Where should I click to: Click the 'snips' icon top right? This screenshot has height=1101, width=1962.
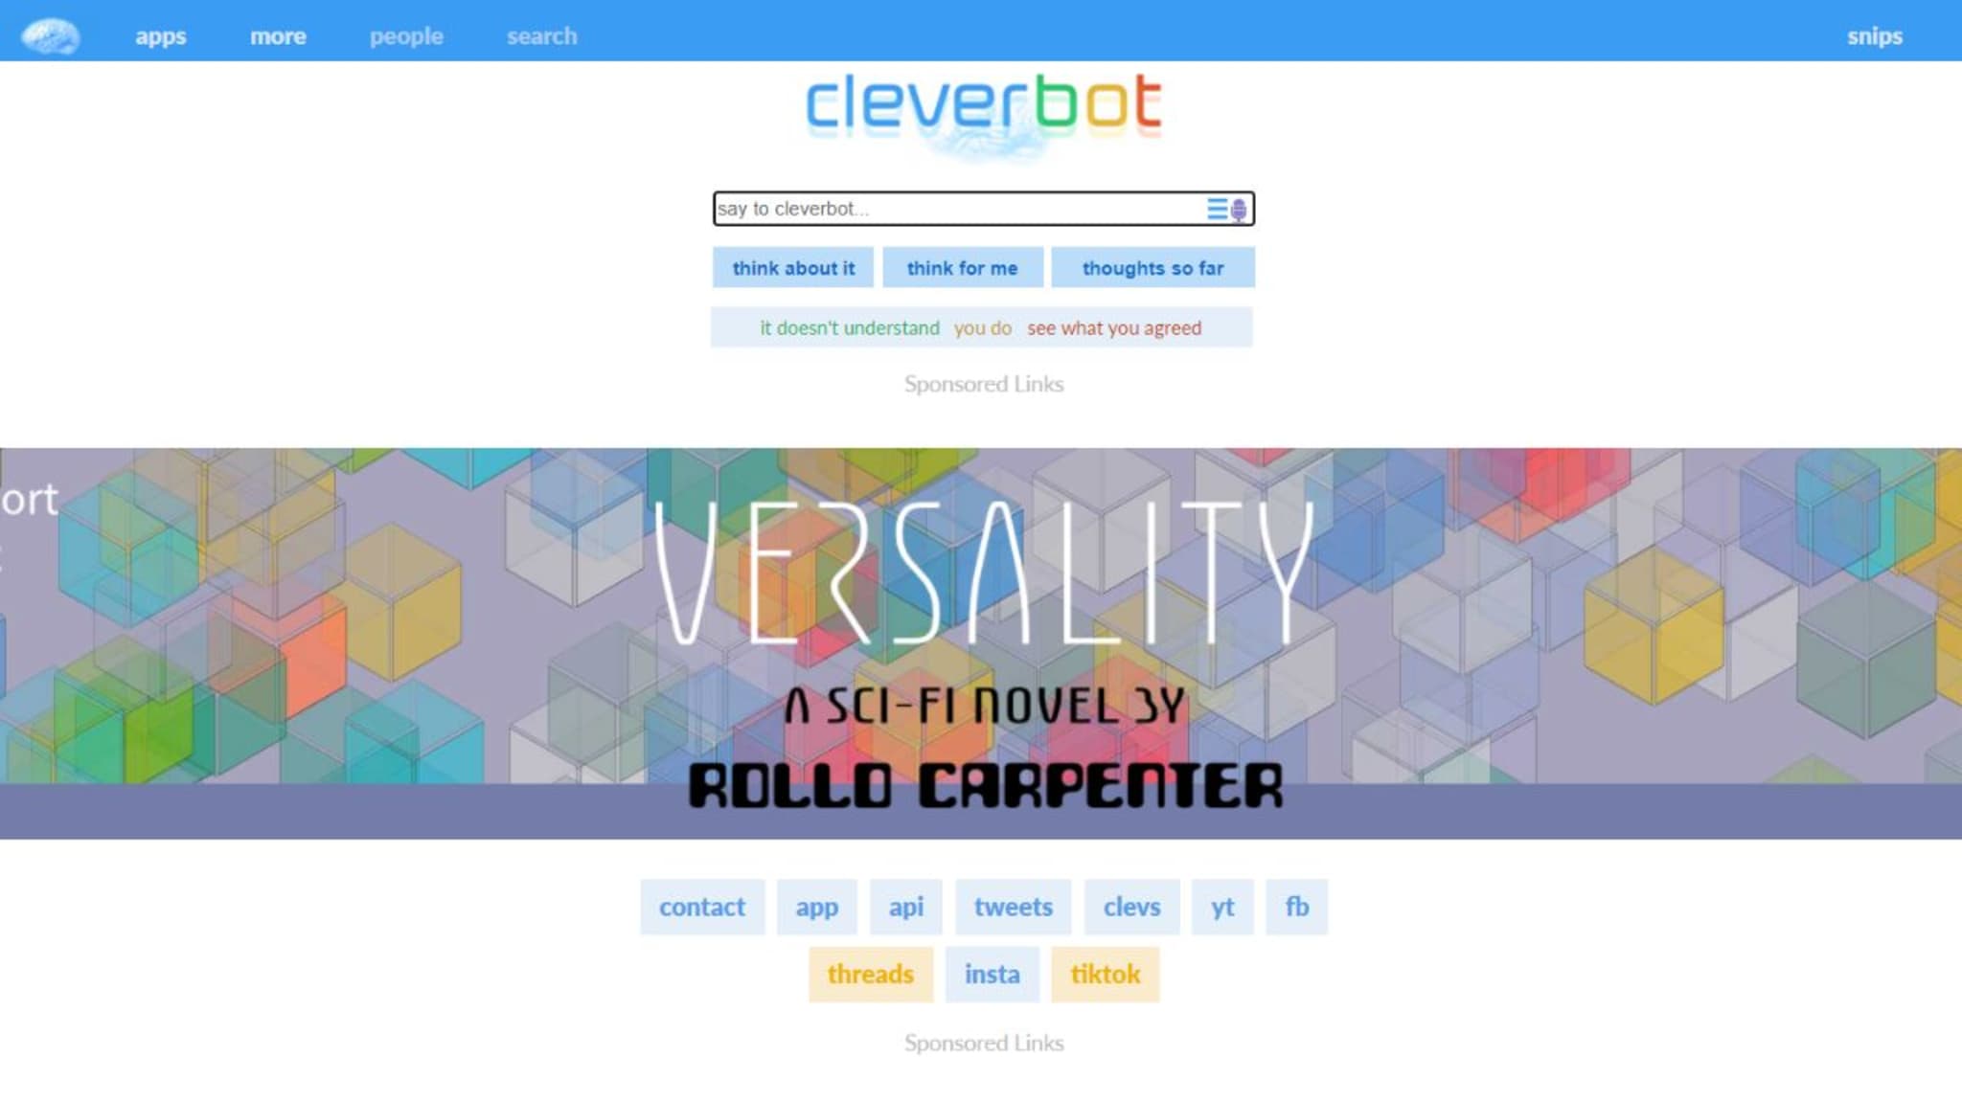[1873, 36]
